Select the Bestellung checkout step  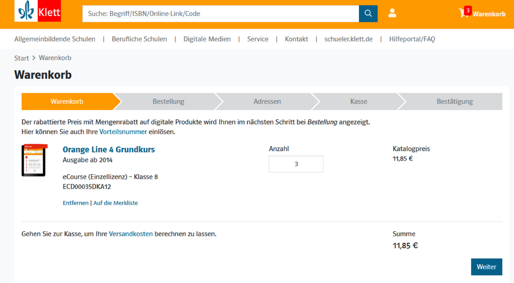tap(168, 101)
